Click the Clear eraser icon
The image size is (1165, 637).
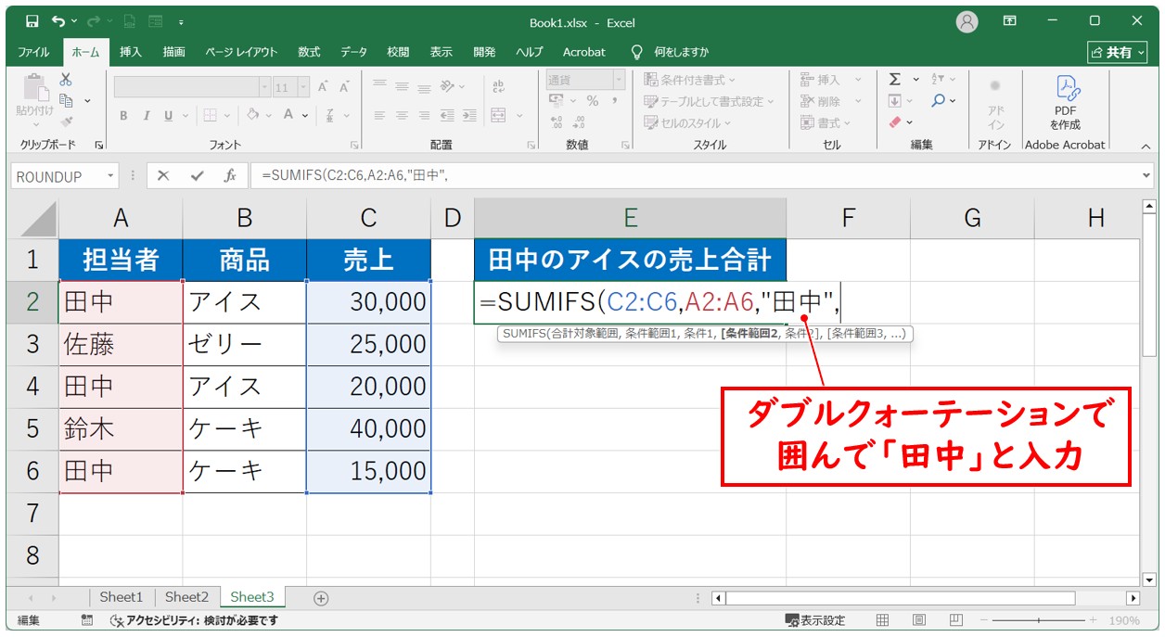(895, 122)
